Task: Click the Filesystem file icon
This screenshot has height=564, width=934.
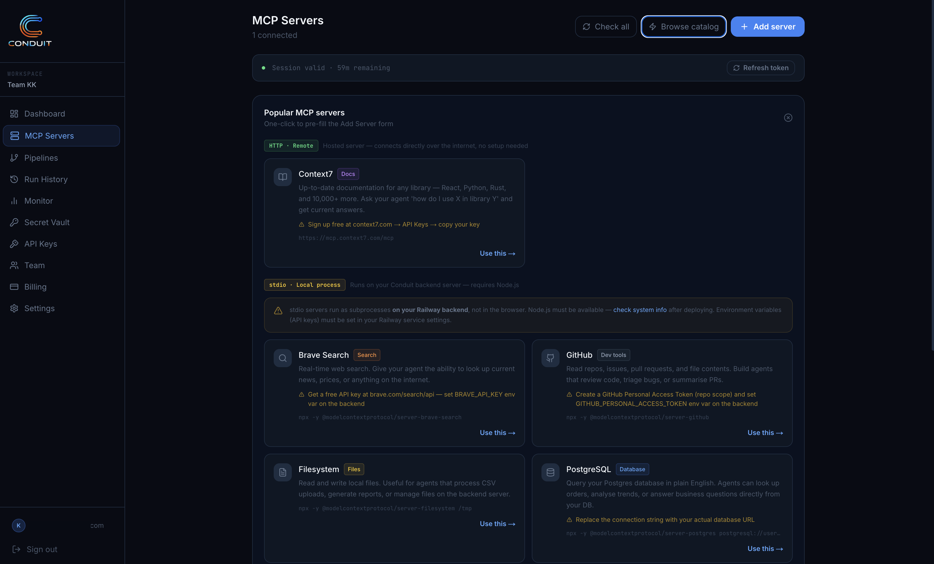Action: pos(282,472)
